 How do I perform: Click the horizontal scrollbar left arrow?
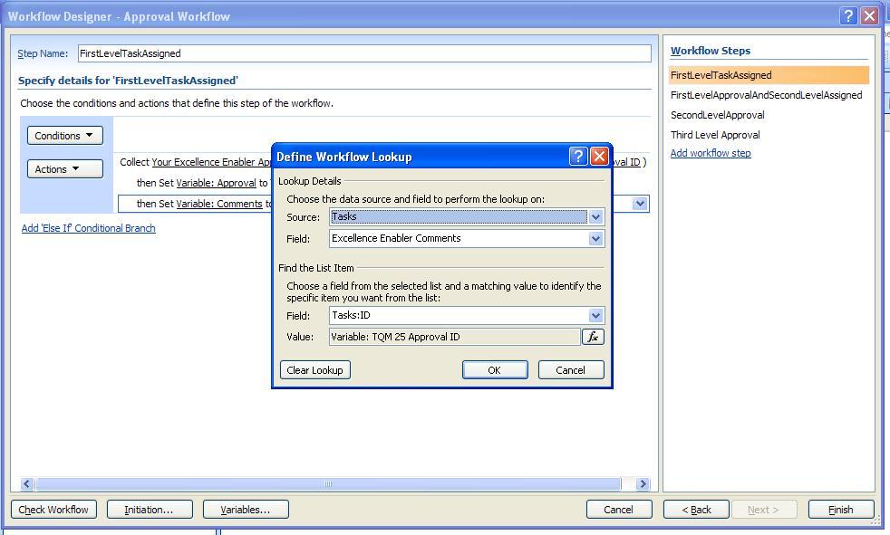pyautogui.click(x=26, y=484)
